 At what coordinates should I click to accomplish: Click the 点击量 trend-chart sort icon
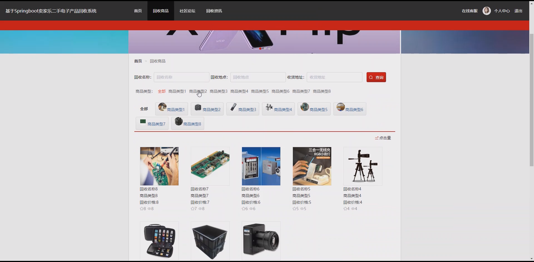(377, 138)
